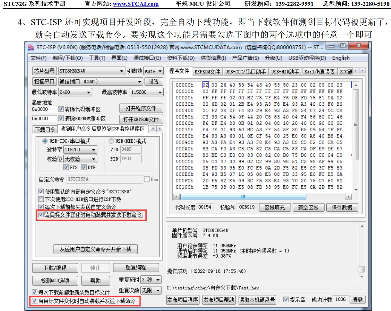The width and height of the screenshot is (391, 311).
Task: Click 清零 button next to success counter
Action: click(357, 300)
